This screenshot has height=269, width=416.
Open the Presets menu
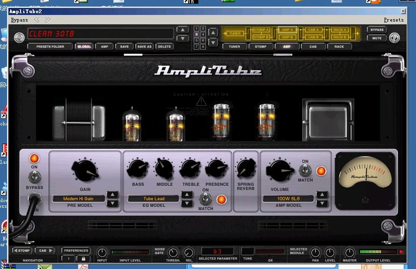394,20
